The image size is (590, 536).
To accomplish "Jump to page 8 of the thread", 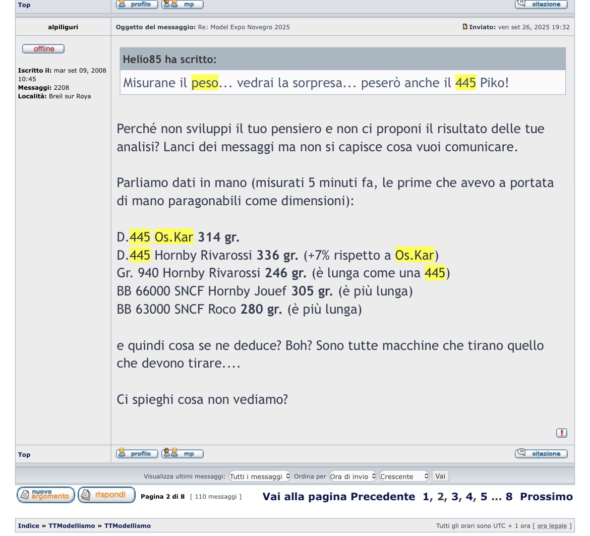I will [x=509, y=497].
